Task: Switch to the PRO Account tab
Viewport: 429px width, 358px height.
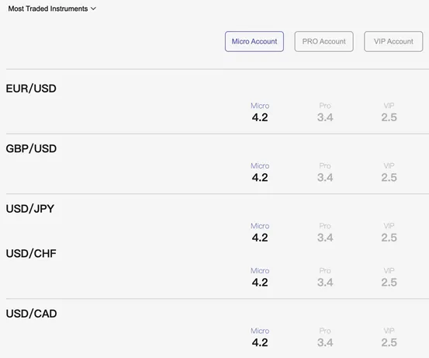Action: click(323, 41)
